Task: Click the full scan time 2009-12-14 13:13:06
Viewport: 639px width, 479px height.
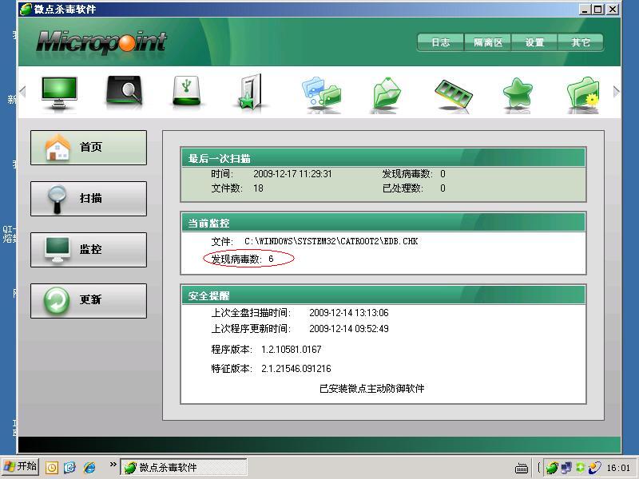Action: (349, 313)
